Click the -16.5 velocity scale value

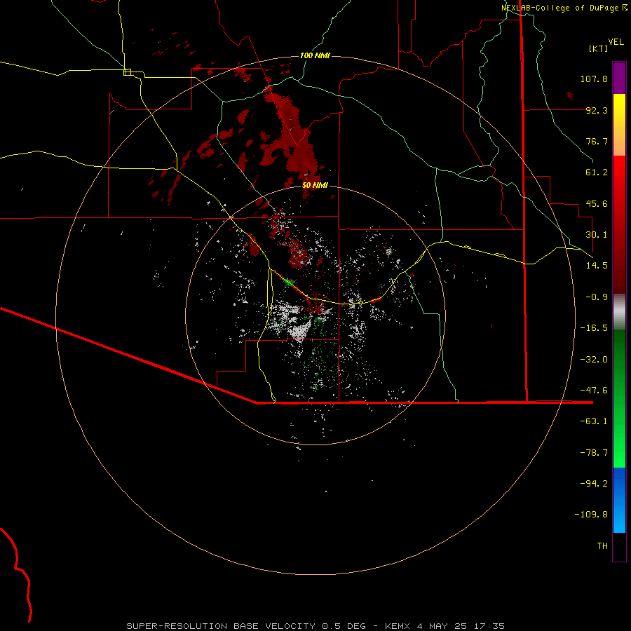(594, 328)
